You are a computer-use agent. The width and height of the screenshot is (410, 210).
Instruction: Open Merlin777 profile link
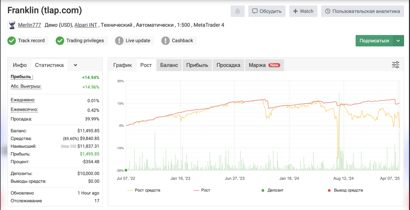click(x=30, y=25)
